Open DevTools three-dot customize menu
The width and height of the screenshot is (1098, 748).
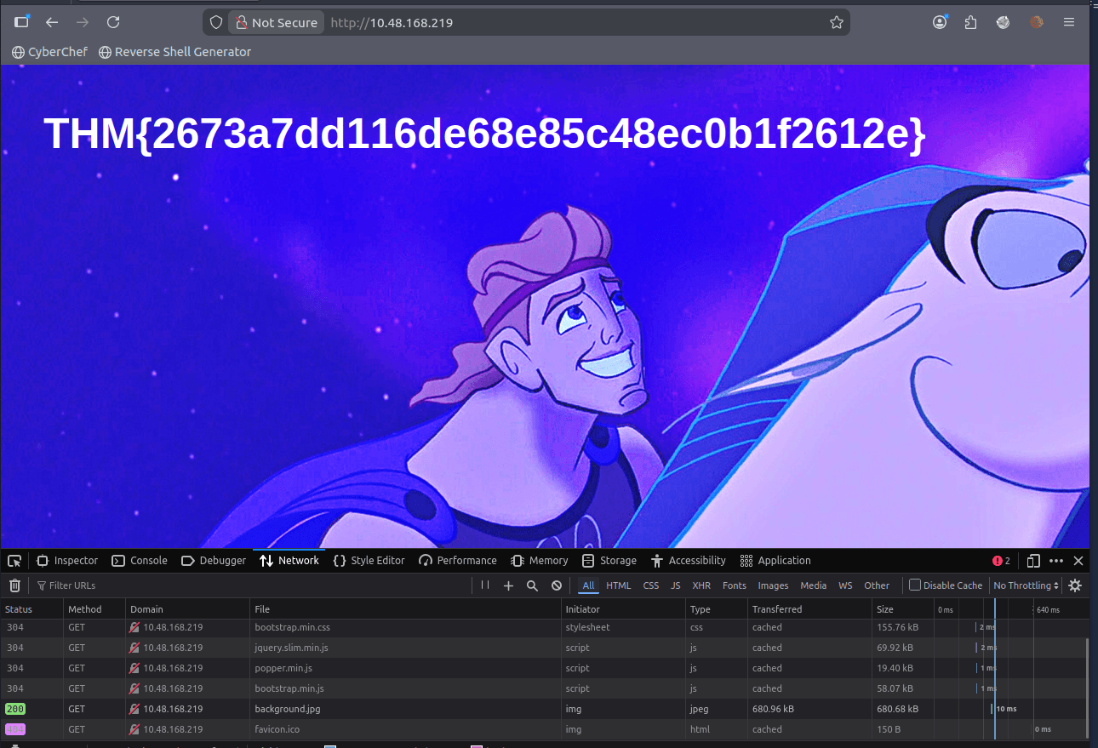coord(1056,561)
